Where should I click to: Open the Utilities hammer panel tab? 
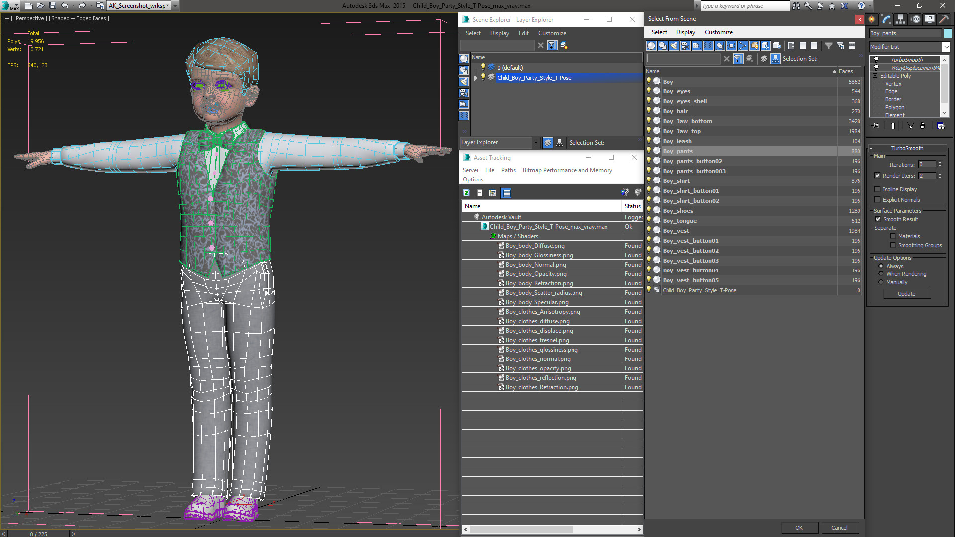(x=944, y=19)
